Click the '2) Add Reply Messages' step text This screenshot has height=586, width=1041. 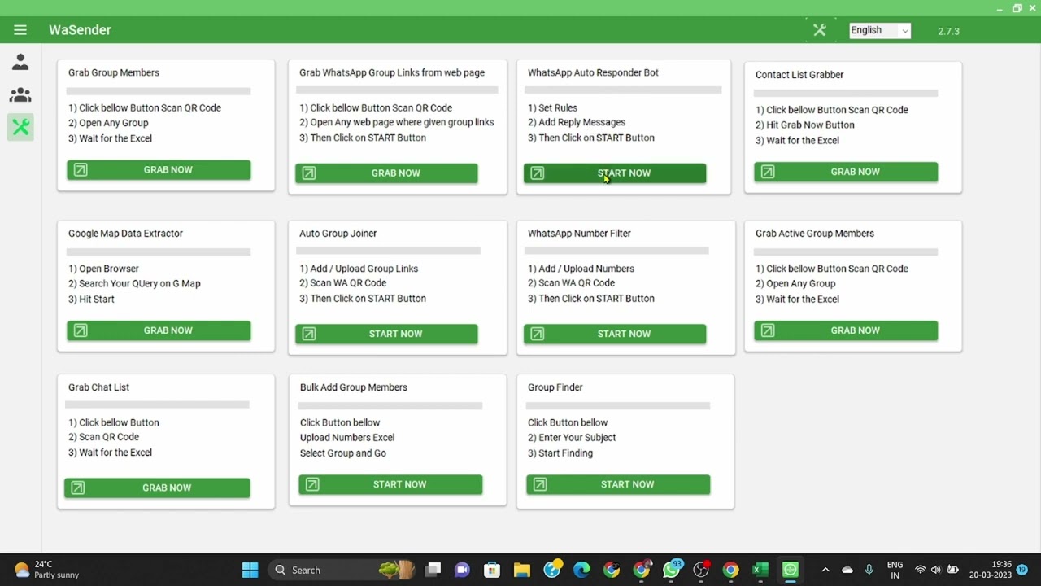pyautogui.click(x=577, y=122)
